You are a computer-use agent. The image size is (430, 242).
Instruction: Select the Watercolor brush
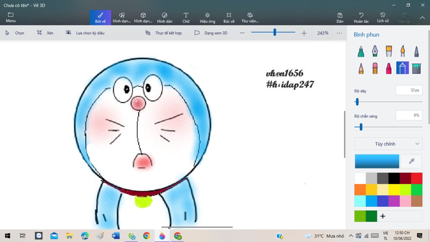pyautogui.click(x=403, y=51)
